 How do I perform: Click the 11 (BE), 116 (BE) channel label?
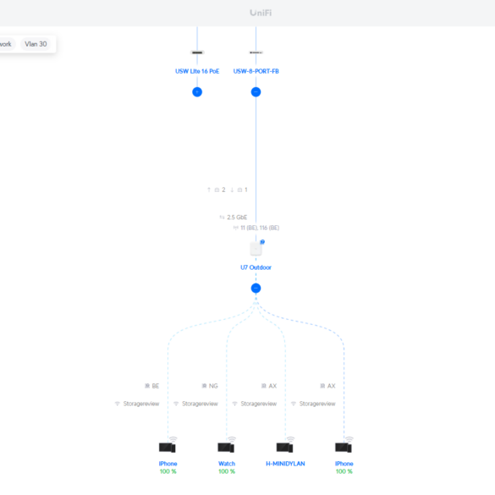tap(256, 228)
